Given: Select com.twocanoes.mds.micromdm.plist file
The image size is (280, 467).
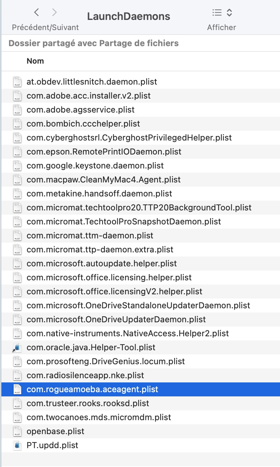Looking at the screenshot, I should (x=99, y=417).
